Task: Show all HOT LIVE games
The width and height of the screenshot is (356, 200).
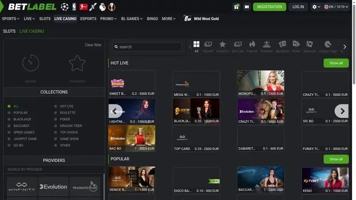Action: click(336, 63)
